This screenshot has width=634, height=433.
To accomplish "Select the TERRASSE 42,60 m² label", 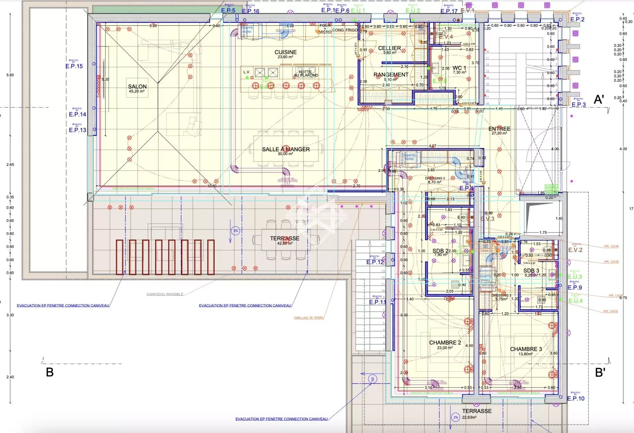I will (x=285, y=240).
